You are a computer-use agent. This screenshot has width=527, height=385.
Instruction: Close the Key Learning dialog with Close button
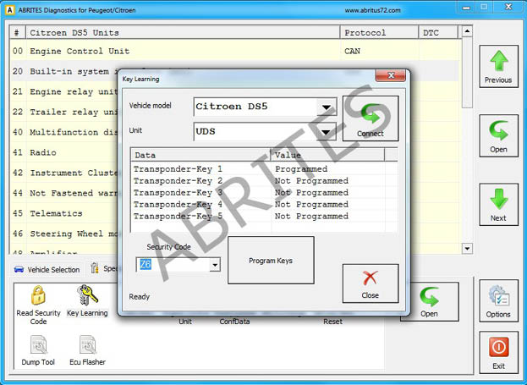370,283
